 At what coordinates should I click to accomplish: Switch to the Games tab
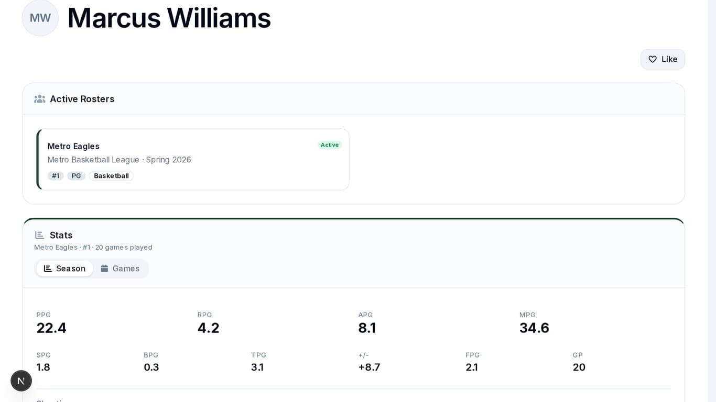point(120,269)
